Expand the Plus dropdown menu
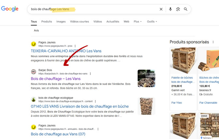The image size is (219, 139). click(137, 21)
